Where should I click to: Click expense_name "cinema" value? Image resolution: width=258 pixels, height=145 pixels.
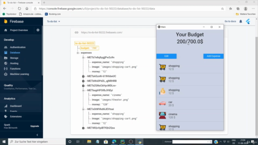point(117,95)
